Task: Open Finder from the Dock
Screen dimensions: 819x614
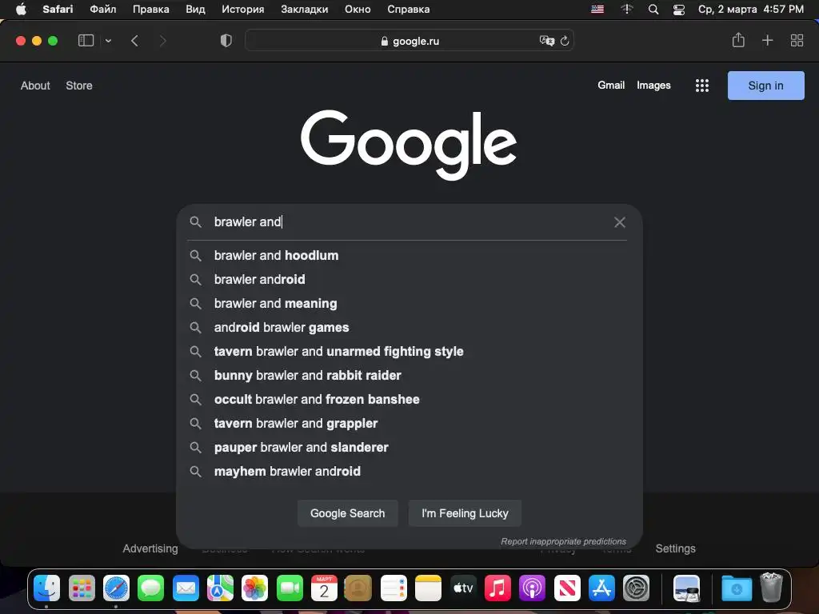Action: 47,588
